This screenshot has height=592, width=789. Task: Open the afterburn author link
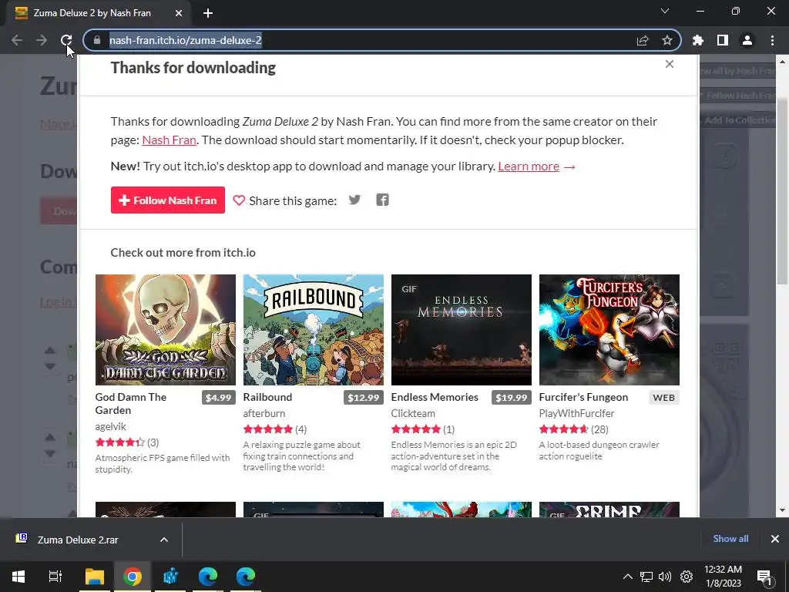point(264,413)
